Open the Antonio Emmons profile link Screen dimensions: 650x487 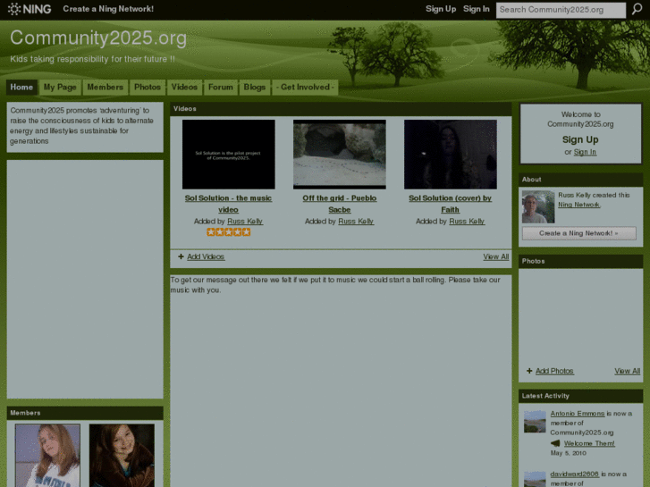578,414
